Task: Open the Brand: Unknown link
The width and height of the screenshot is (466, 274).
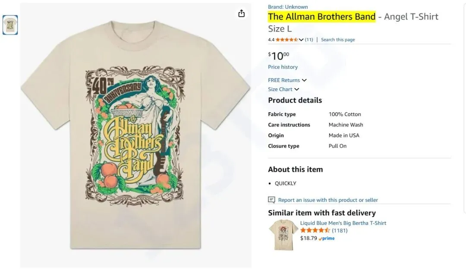Action: click(x=288, y=7)
